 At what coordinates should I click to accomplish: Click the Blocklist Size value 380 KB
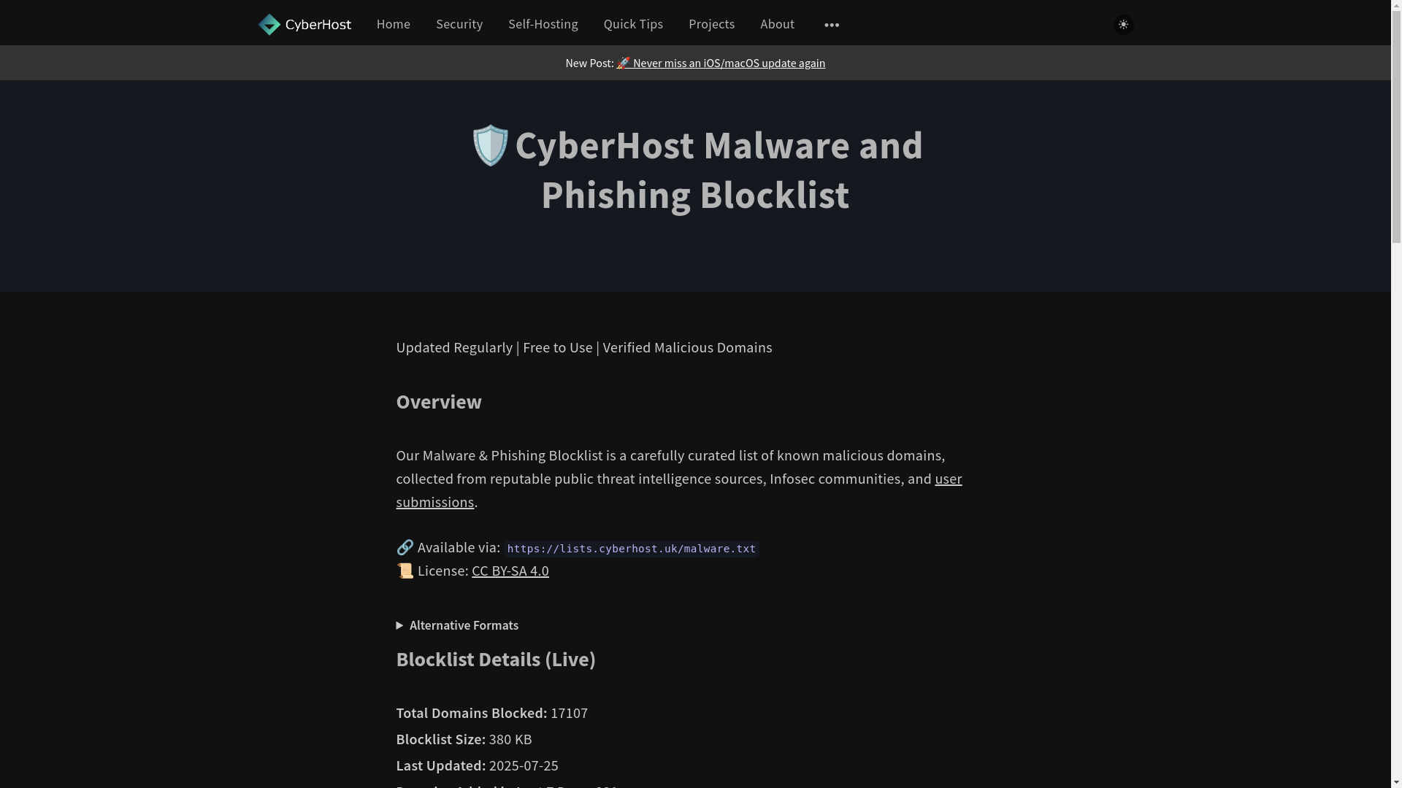pos(510,739)
